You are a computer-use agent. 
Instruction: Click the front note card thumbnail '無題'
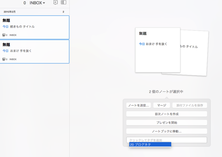[x=158, y=50]
